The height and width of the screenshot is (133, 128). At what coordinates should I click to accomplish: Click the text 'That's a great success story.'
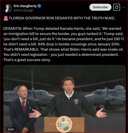27,60
